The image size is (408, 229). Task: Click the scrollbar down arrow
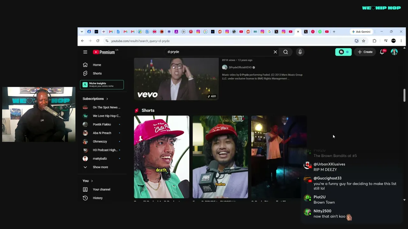pos(404,200)
